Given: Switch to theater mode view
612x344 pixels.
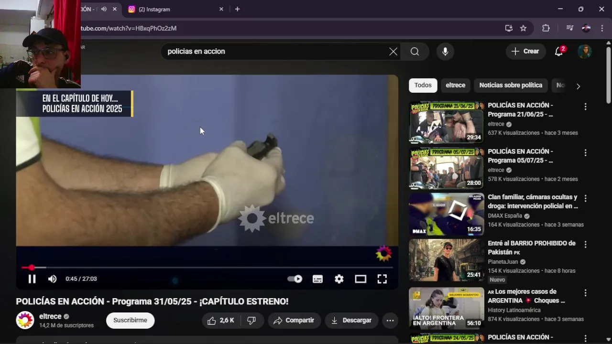Looking at the screenshot, I should pyautogui.click(x=361, y=279).
